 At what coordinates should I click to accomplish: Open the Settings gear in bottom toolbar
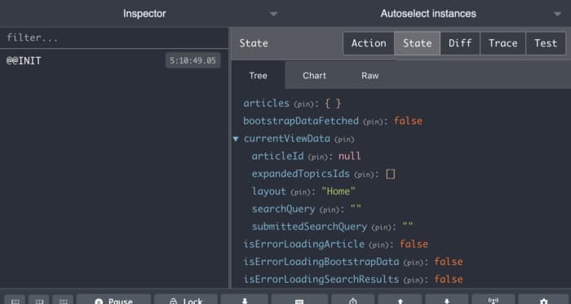pos(543,300)
